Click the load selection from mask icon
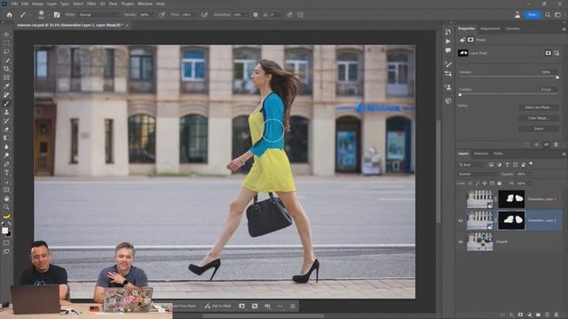The height and width of the screenshot is (319, 568). pos(527,144)
